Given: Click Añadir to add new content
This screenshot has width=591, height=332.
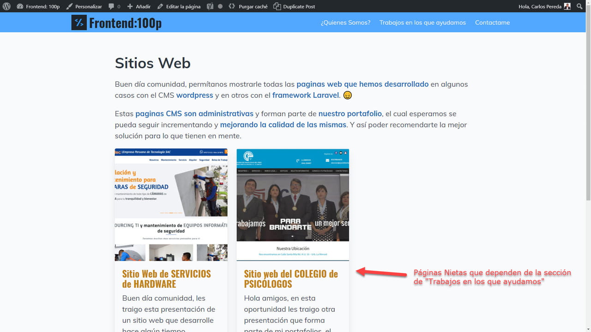Looking at the screenshot, I should pos(139,6).
